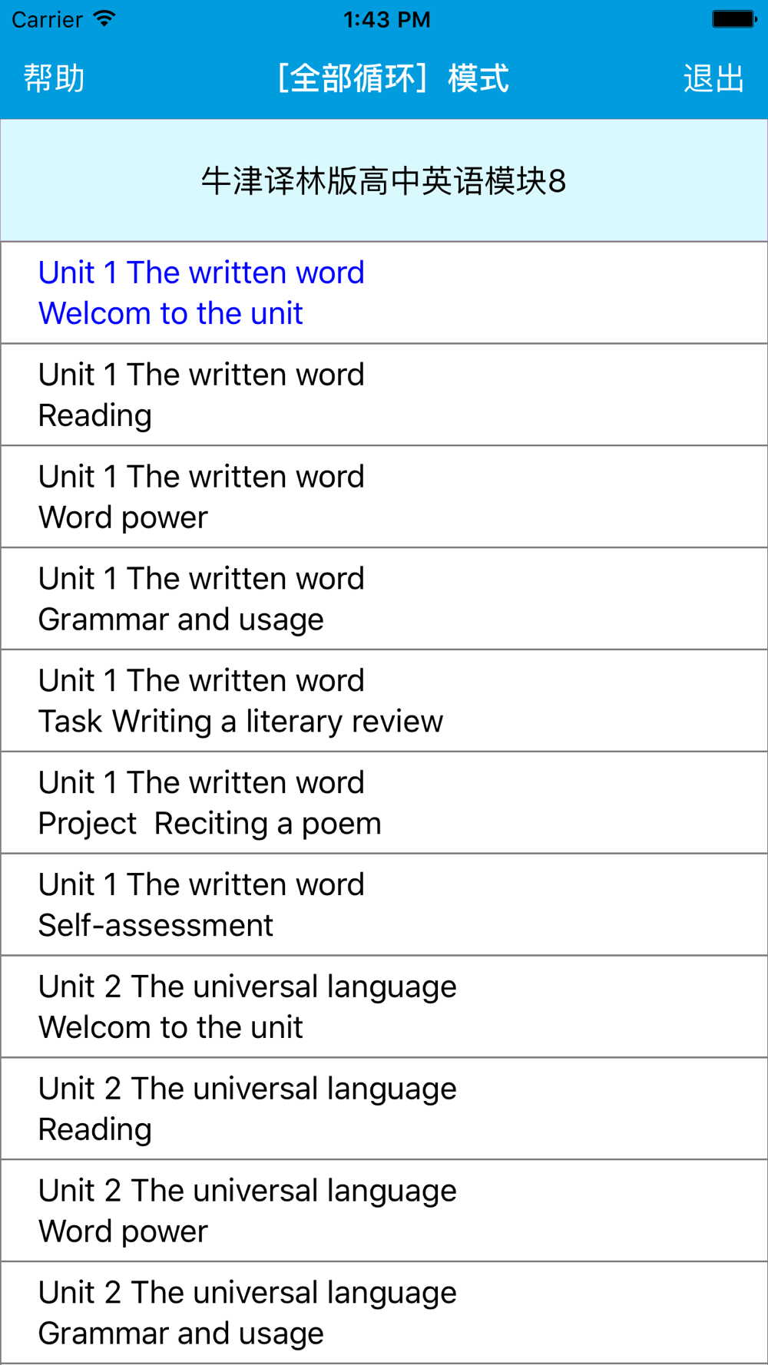Choose Unit 2 Grammar and usage

pos(384,1314)
